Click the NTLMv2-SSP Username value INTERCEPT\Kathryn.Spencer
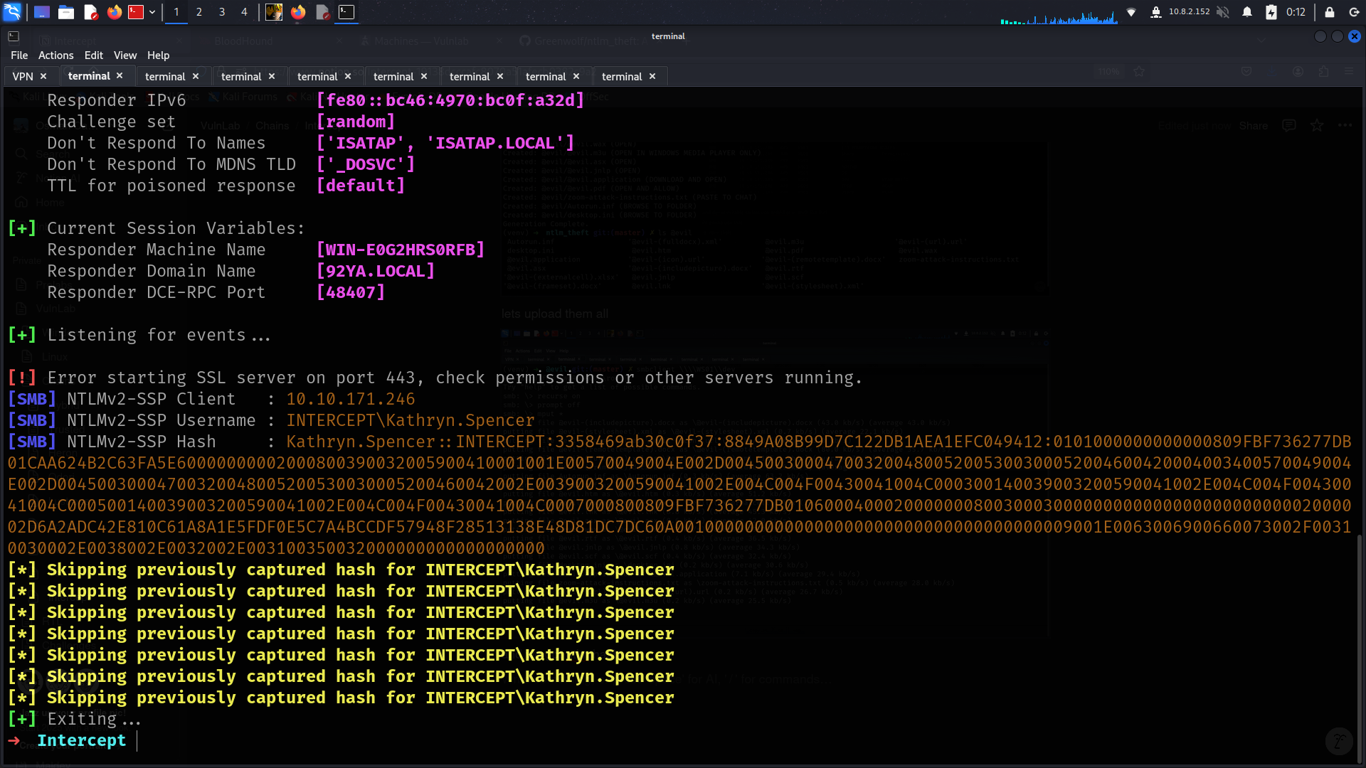The width and height of the screenshot is (1366, 768). pos(411,420)
